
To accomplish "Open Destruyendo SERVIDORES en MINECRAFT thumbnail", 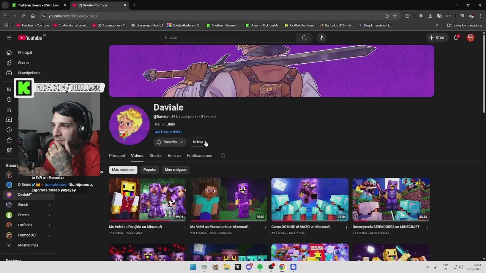I will coord(391,199).
